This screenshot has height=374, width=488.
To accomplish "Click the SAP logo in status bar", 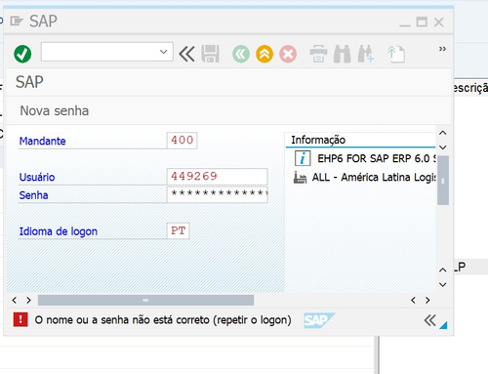I will click(319, 320).
